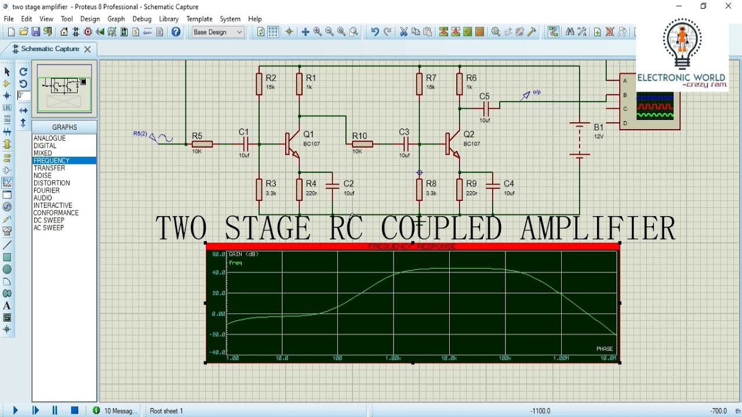This screenshot has width=742, height=417.
Task: Rotate anti-clockwise with the rotate icon
Action: 23,84
